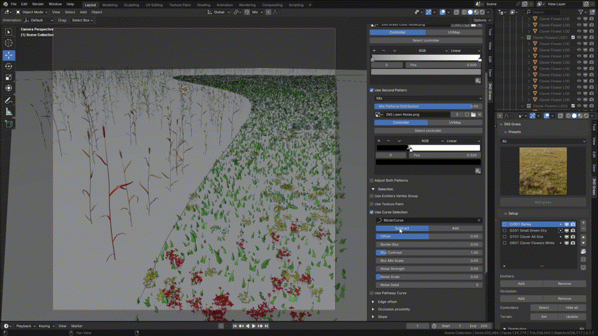Click Subtract curve selection button
The image size is (598, 336).
pos(402,229)
